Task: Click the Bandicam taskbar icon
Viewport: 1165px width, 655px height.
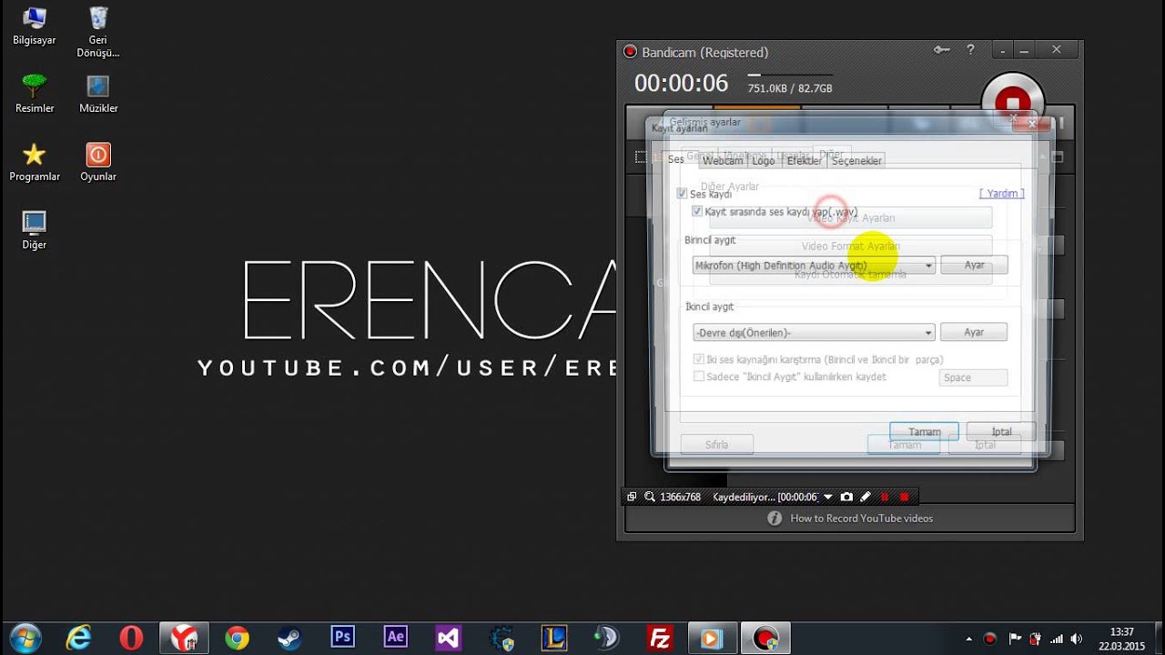Action: click(766, 638)
